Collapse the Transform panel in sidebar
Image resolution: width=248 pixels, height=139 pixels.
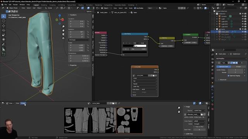point(73,15)
